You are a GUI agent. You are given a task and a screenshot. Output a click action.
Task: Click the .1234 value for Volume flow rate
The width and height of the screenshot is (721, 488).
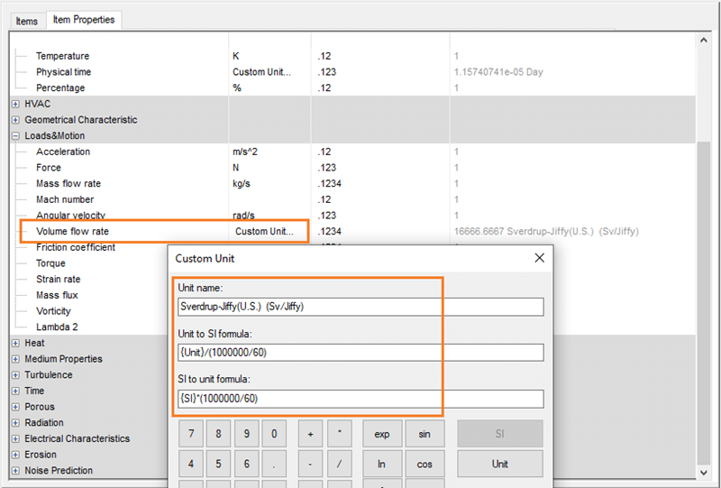[x=329, y=232]
